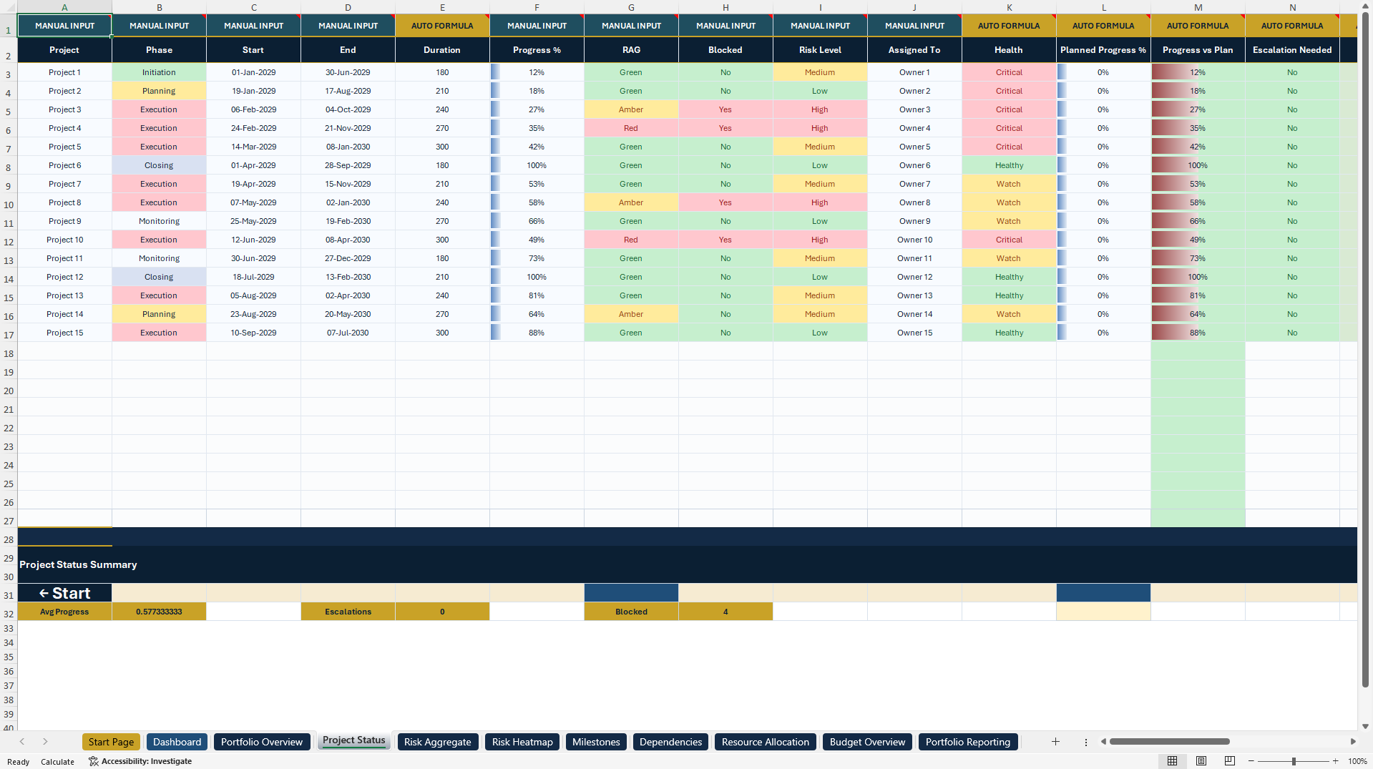The height and width of the screenshot is (769, 1373).
Task: Select column M header
Action: 1198,7
